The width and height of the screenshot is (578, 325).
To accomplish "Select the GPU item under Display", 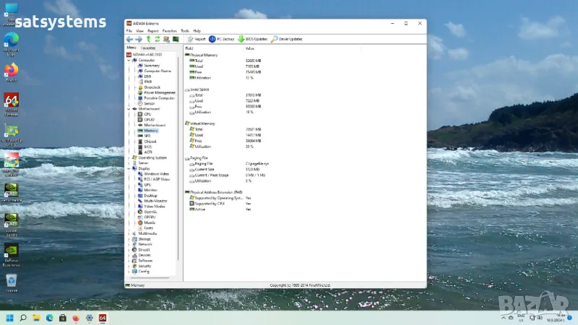I will (x=147, y=185).
